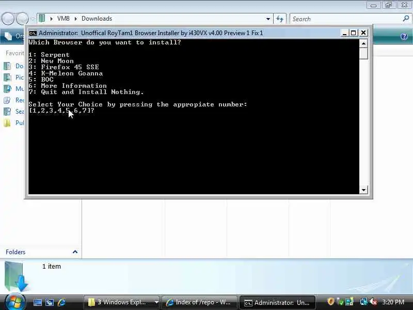Click '4: K-Meleon Goanna' console line
The height and width of the screenshot is (310, 413).
pos(66,73)
